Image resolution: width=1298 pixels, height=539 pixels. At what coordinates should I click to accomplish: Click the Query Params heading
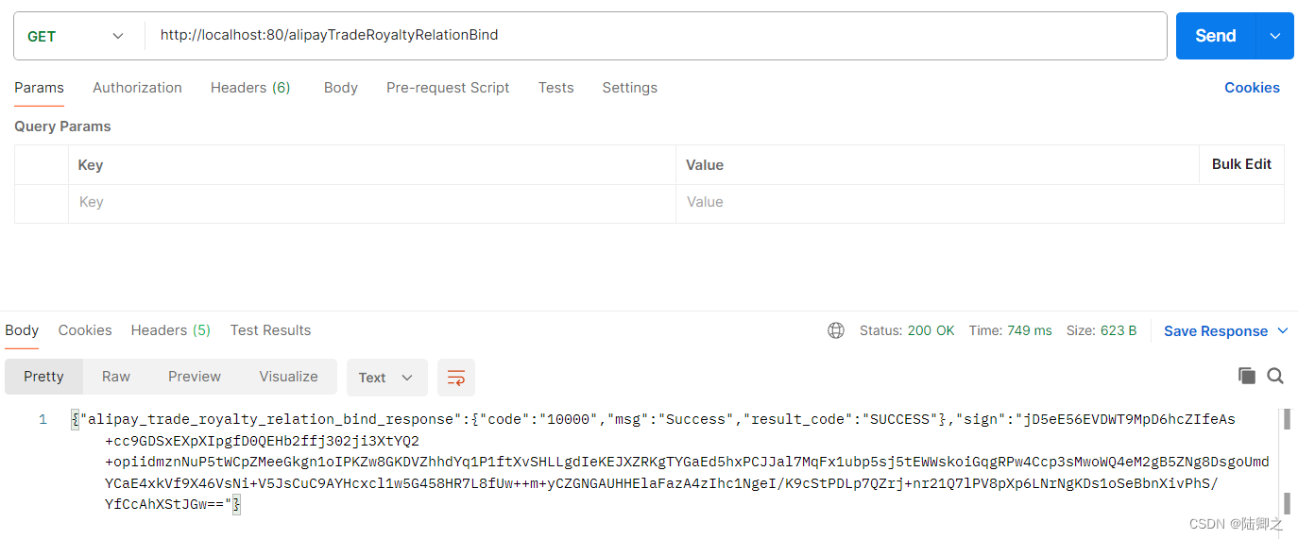coord(62,126)
